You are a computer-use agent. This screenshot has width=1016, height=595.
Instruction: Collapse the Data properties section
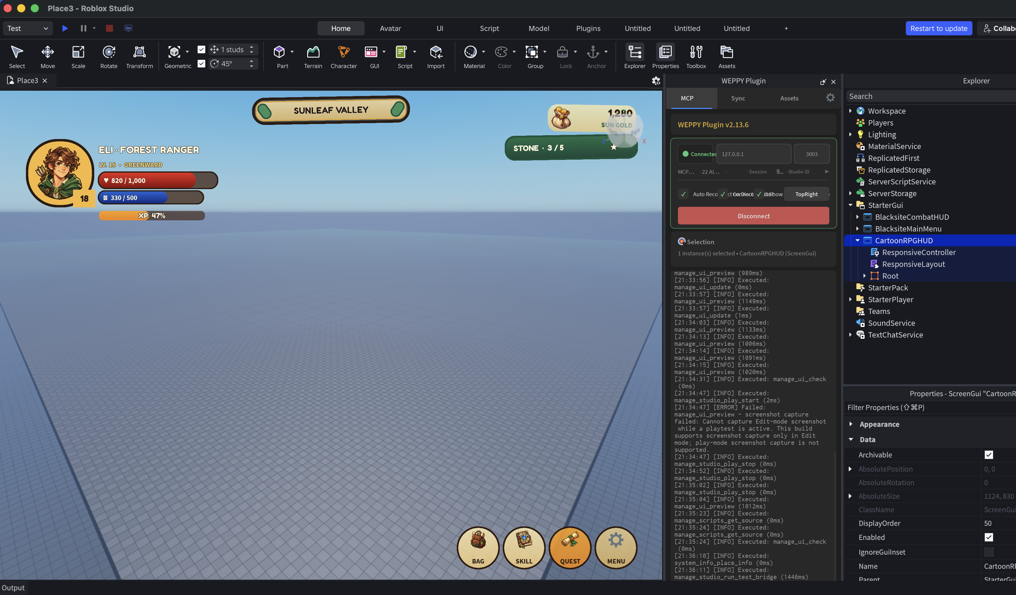tap(850, 439)
